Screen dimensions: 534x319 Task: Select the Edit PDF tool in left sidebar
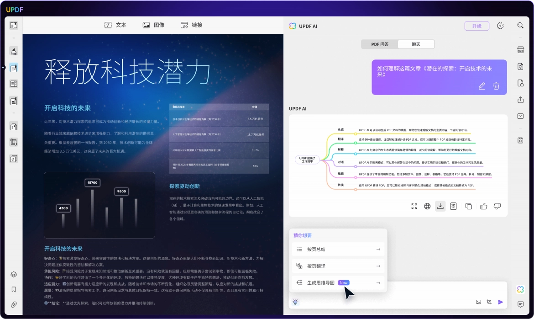[14, 68]
